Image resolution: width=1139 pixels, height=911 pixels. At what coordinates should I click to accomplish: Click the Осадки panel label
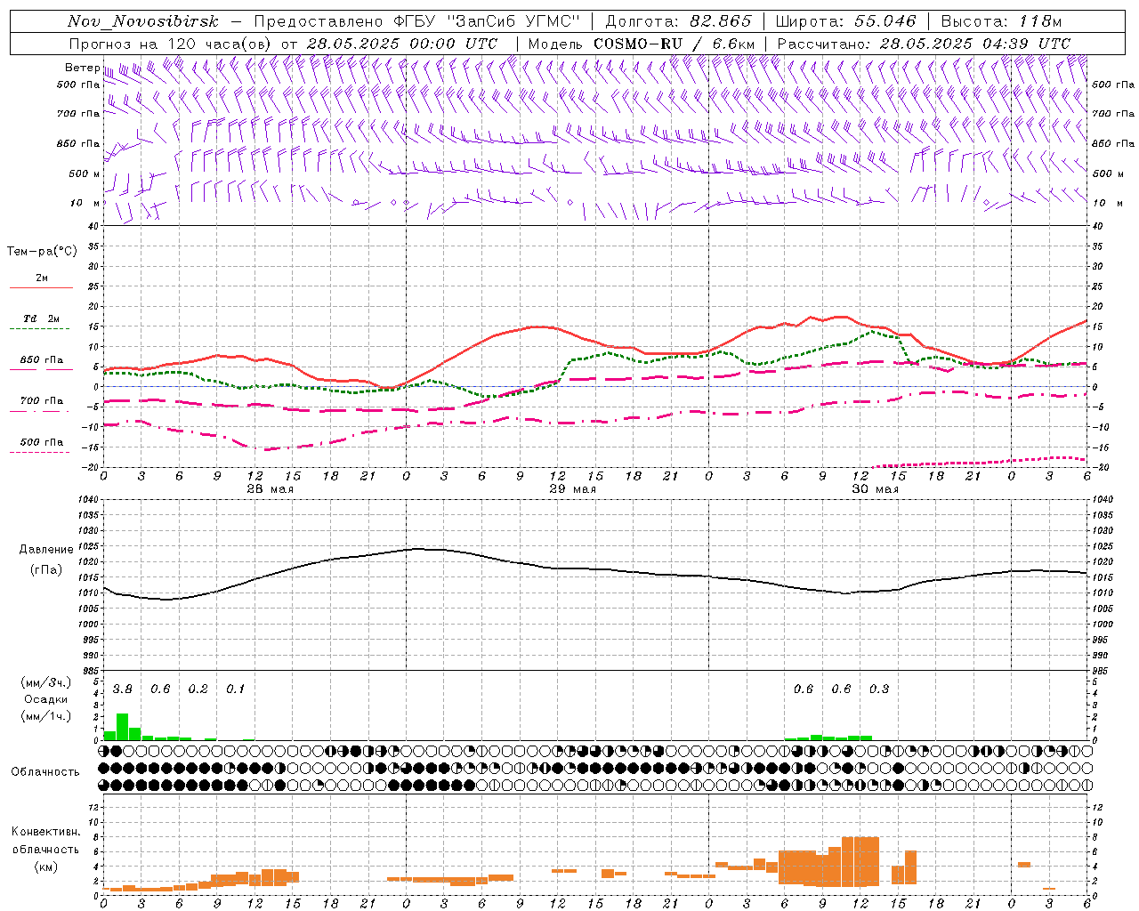pos(45,699)
